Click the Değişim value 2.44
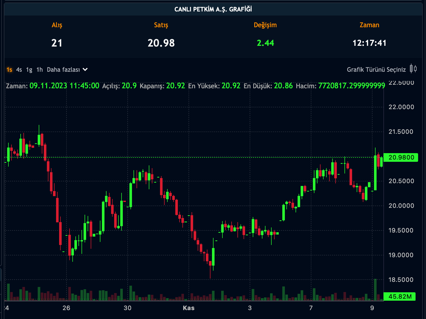 click(265, 43)
